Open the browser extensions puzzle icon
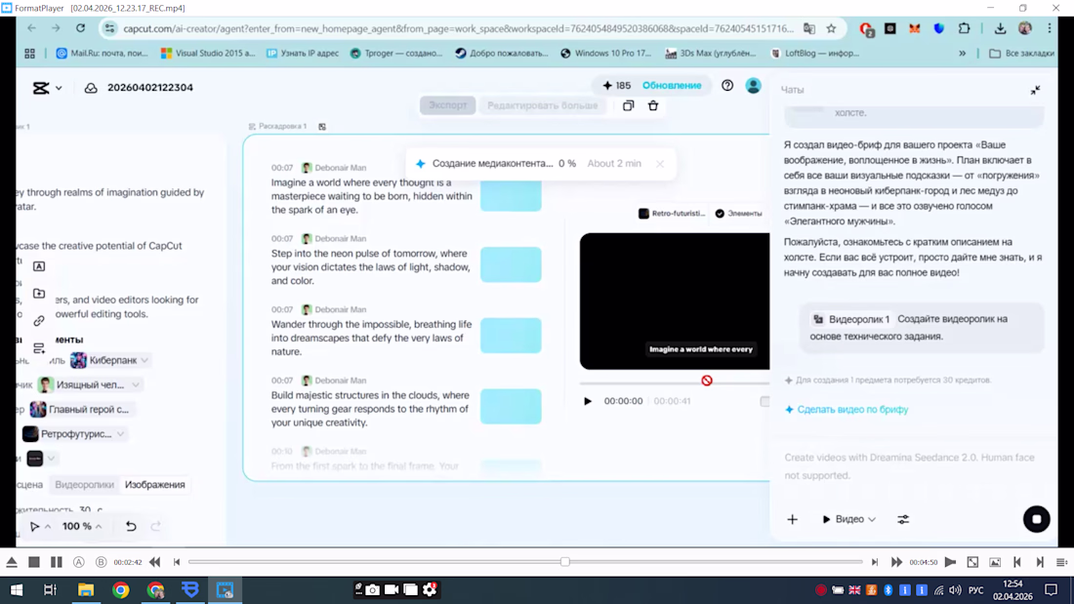Viewport: 1074px width, 604px height. (964, 28)
